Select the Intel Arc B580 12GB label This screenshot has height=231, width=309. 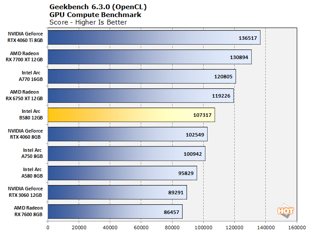pos(31,115)
